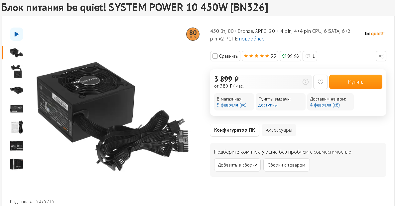View the 35 star rating reviews
The image size is (395, 206).
pyautogui.click(x=260, y=56)
